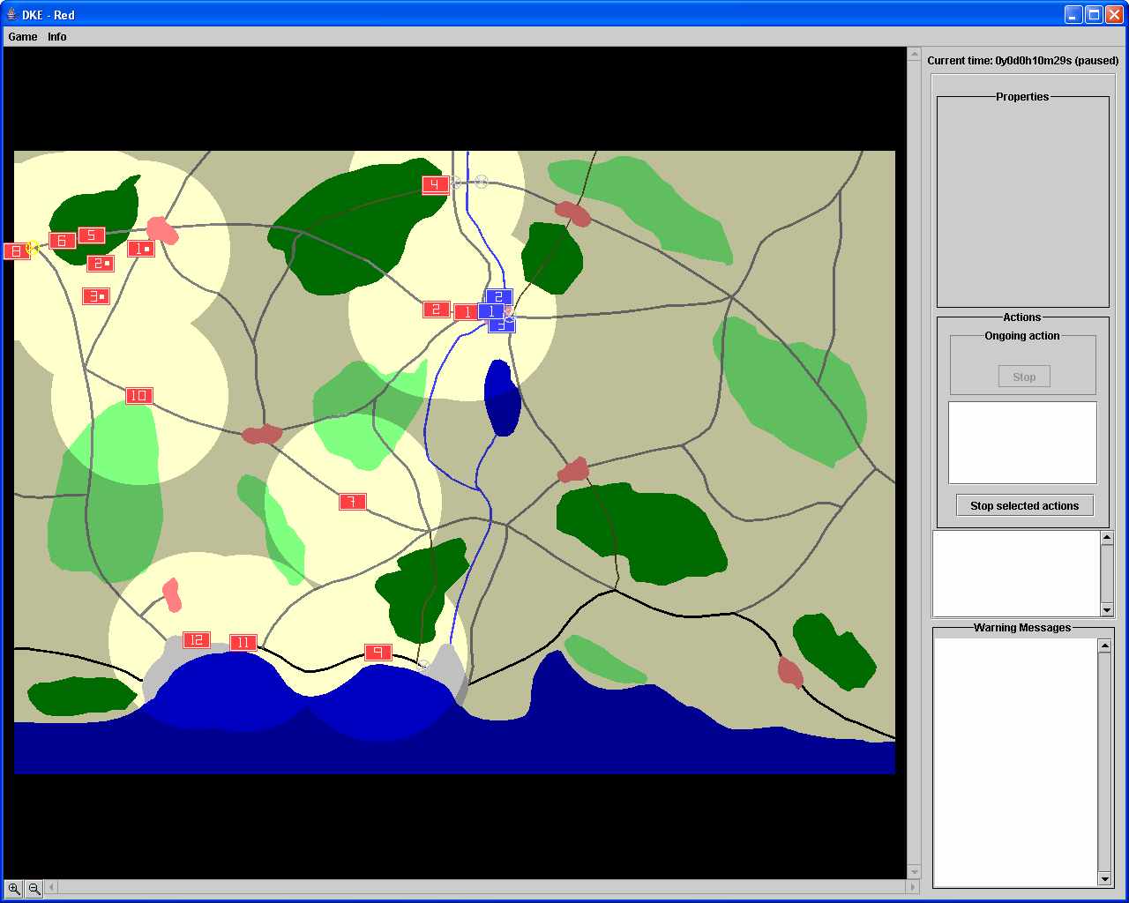Open the Info menu
The width and height of the screenshot is (1129, 903).
57,37
